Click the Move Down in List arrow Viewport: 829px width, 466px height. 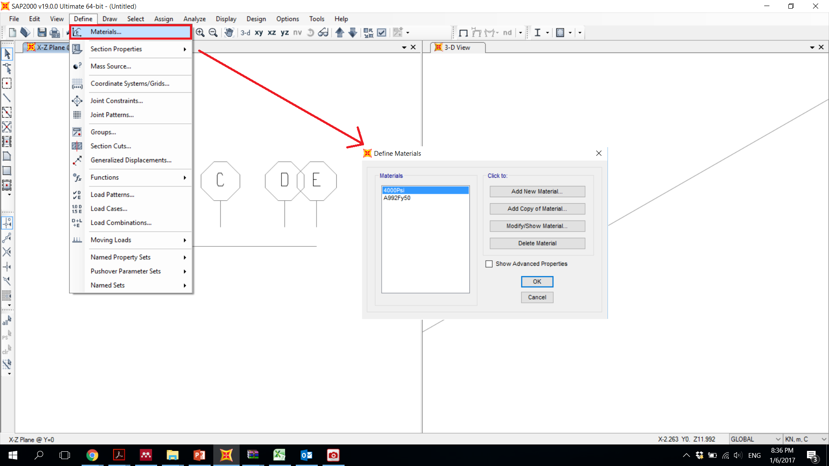tap(353, 32)
